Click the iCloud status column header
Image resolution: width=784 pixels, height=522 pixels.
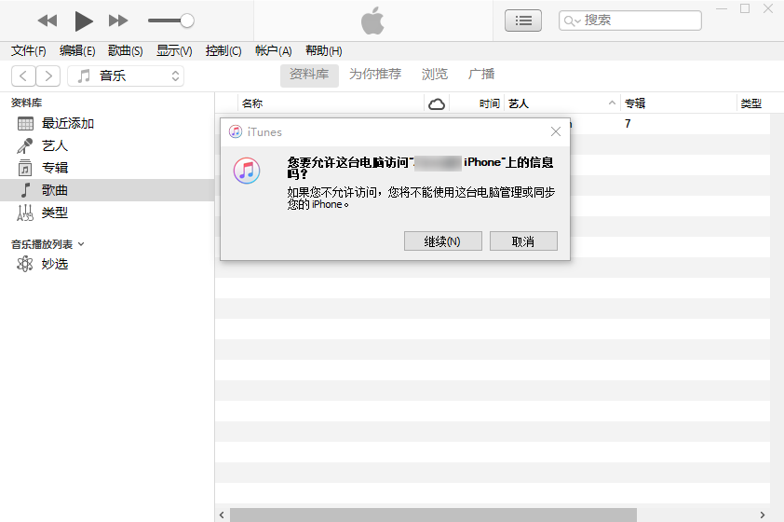(437, 103)
